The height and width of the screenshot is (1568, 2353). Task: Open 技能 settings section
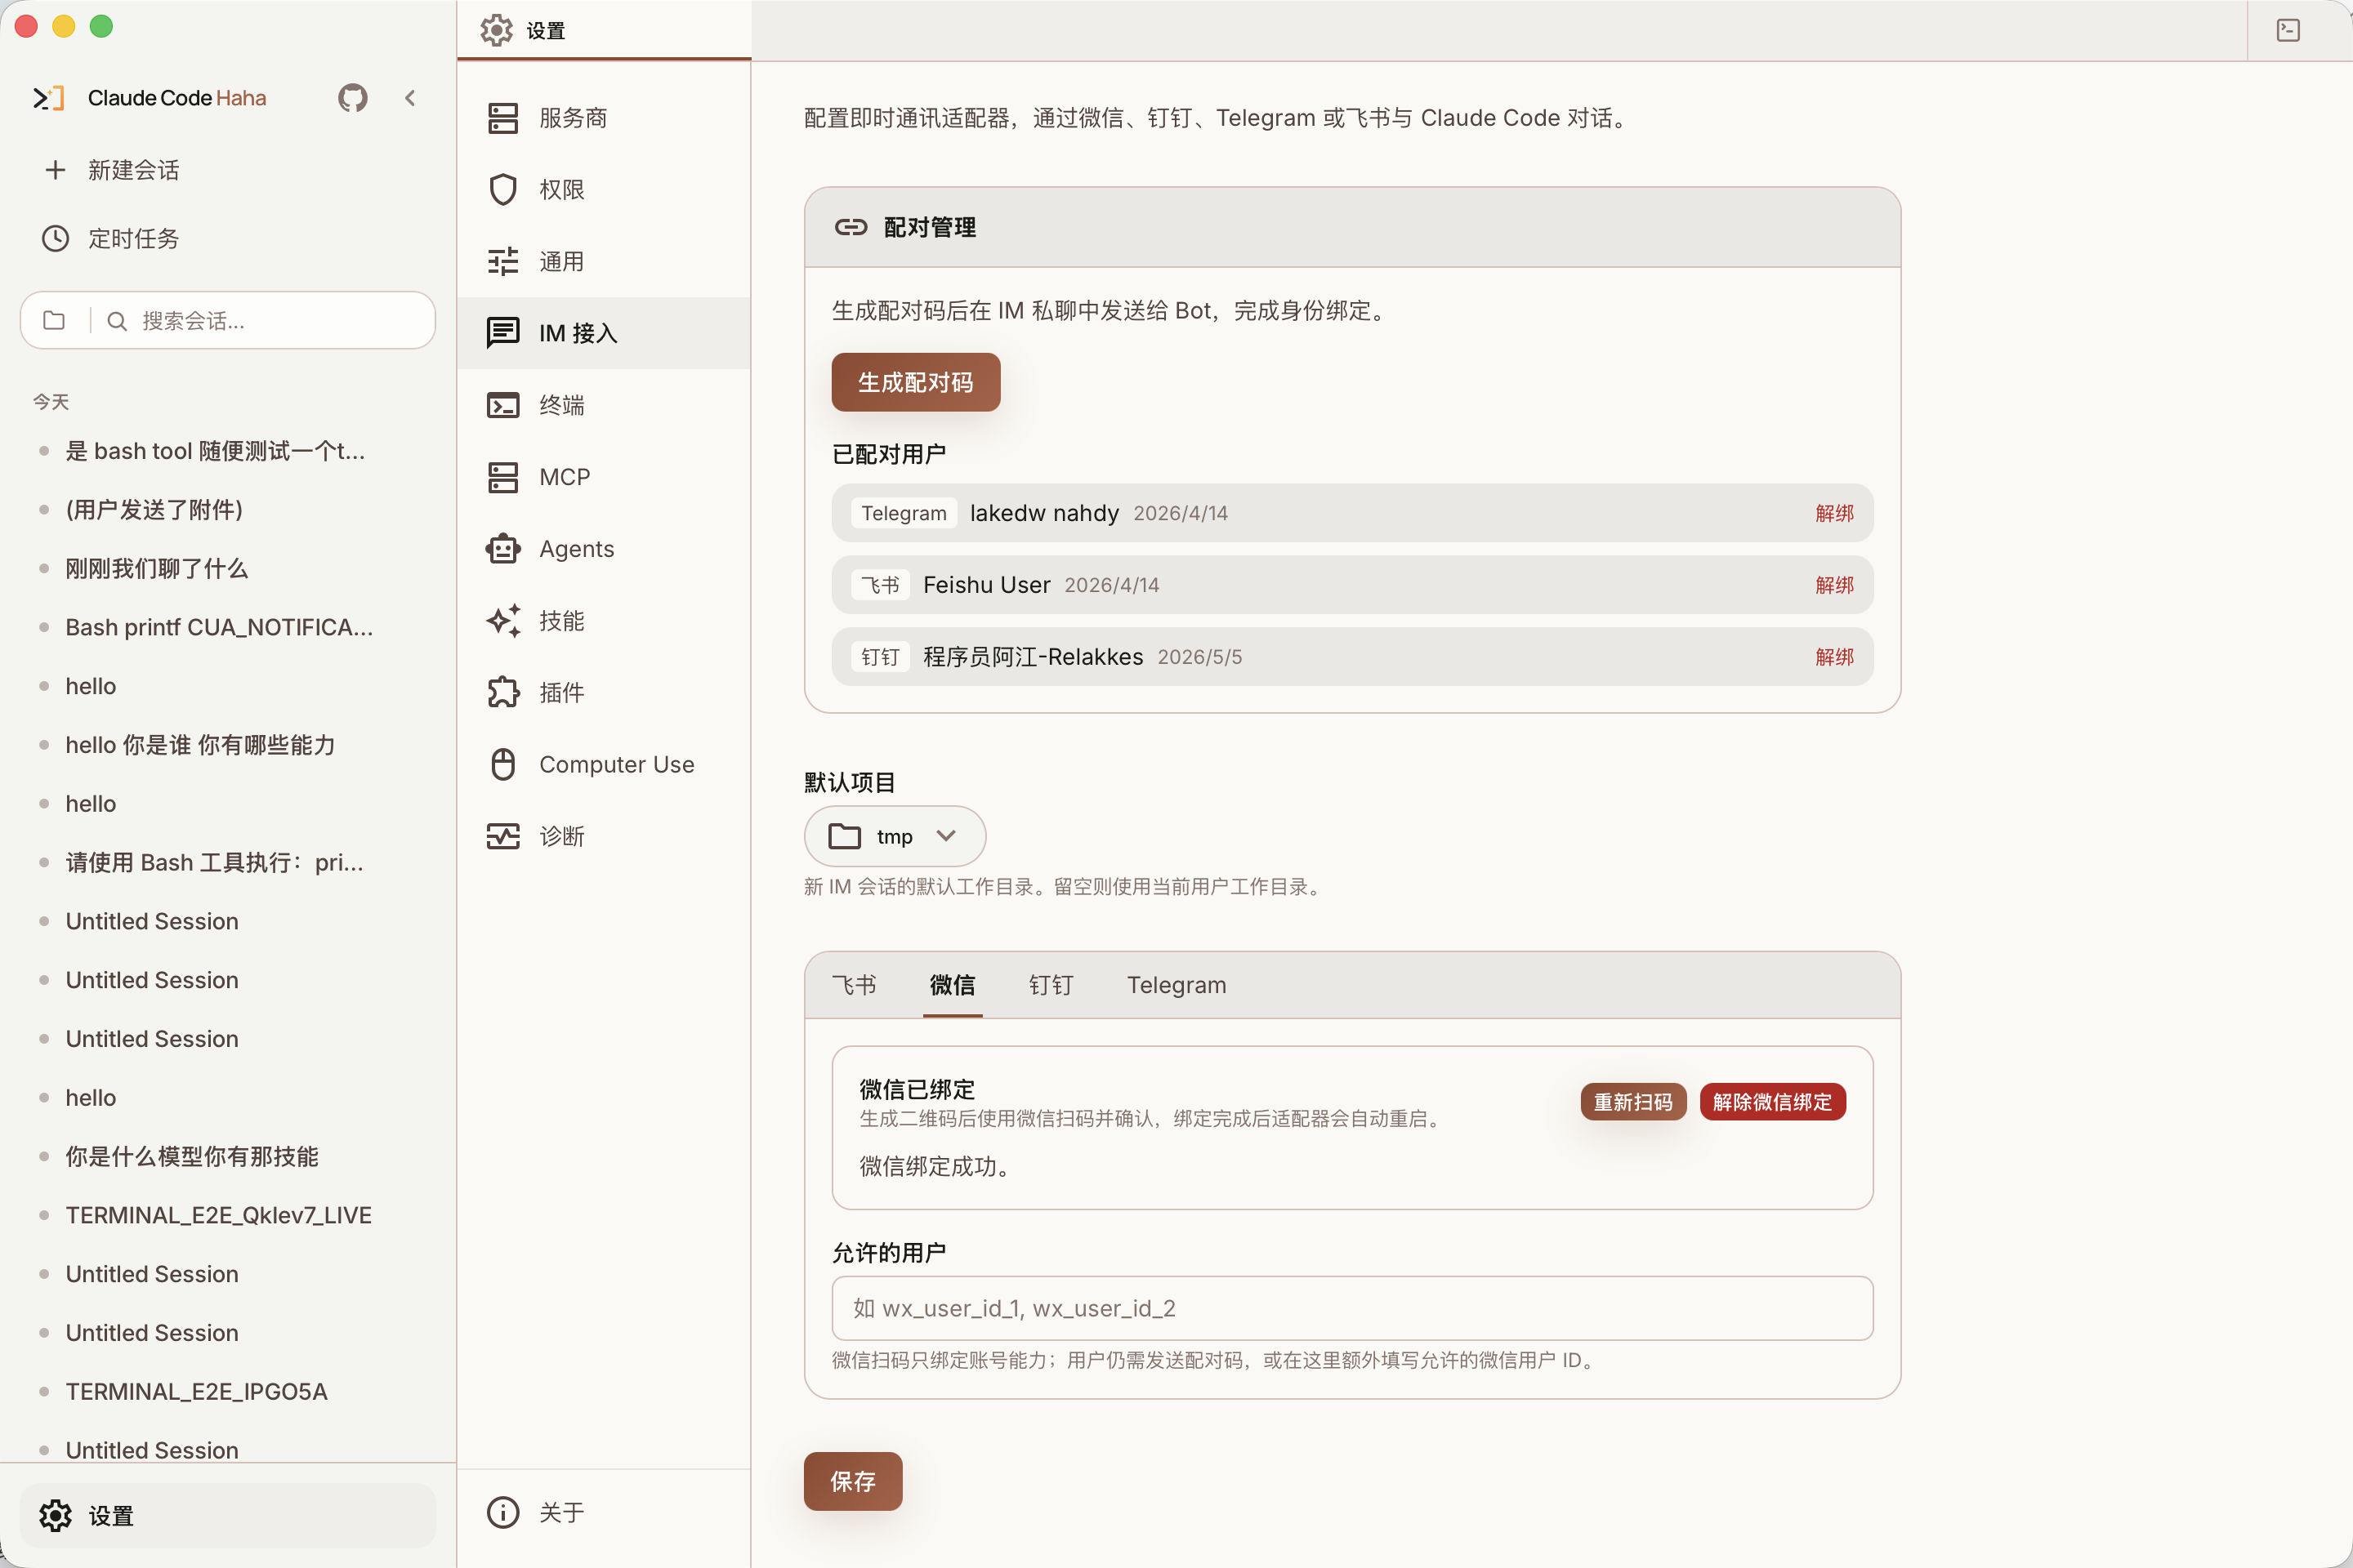603,621
